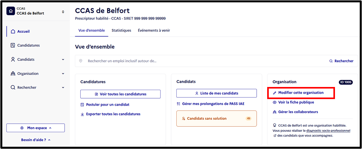The width and height of the screenshot is (362, 149).
Task: Click the Candidats sans solution card
Action: (217, 119)
